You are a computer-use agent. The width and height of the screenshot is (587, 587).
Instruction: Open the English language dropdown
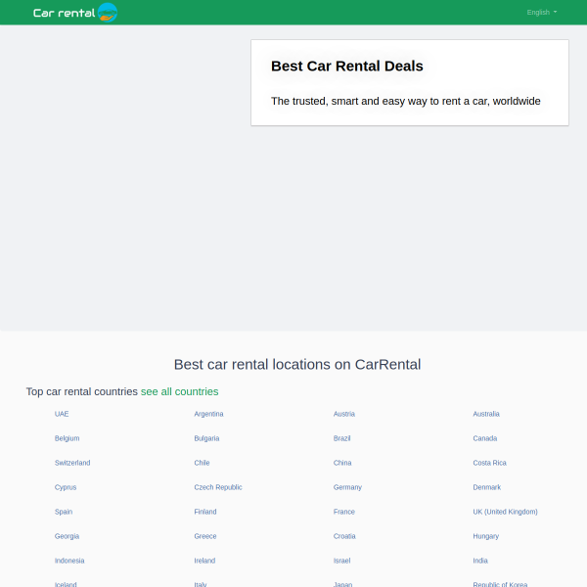(542, 13)
